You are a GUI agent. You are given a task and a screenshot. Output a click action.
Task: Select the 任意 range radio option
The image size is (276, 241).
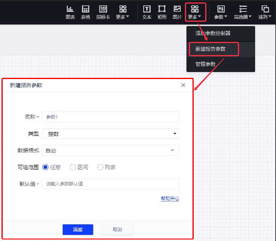46,167
